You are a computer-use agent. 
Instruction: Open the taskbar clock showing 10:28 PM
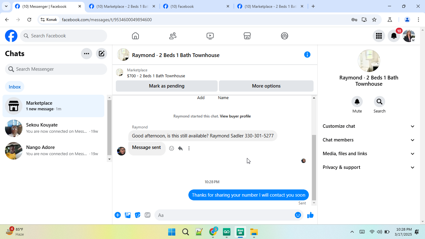click(403, 232)
